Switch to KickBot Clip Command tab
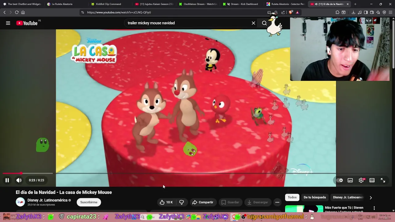 tap(110, 4)
